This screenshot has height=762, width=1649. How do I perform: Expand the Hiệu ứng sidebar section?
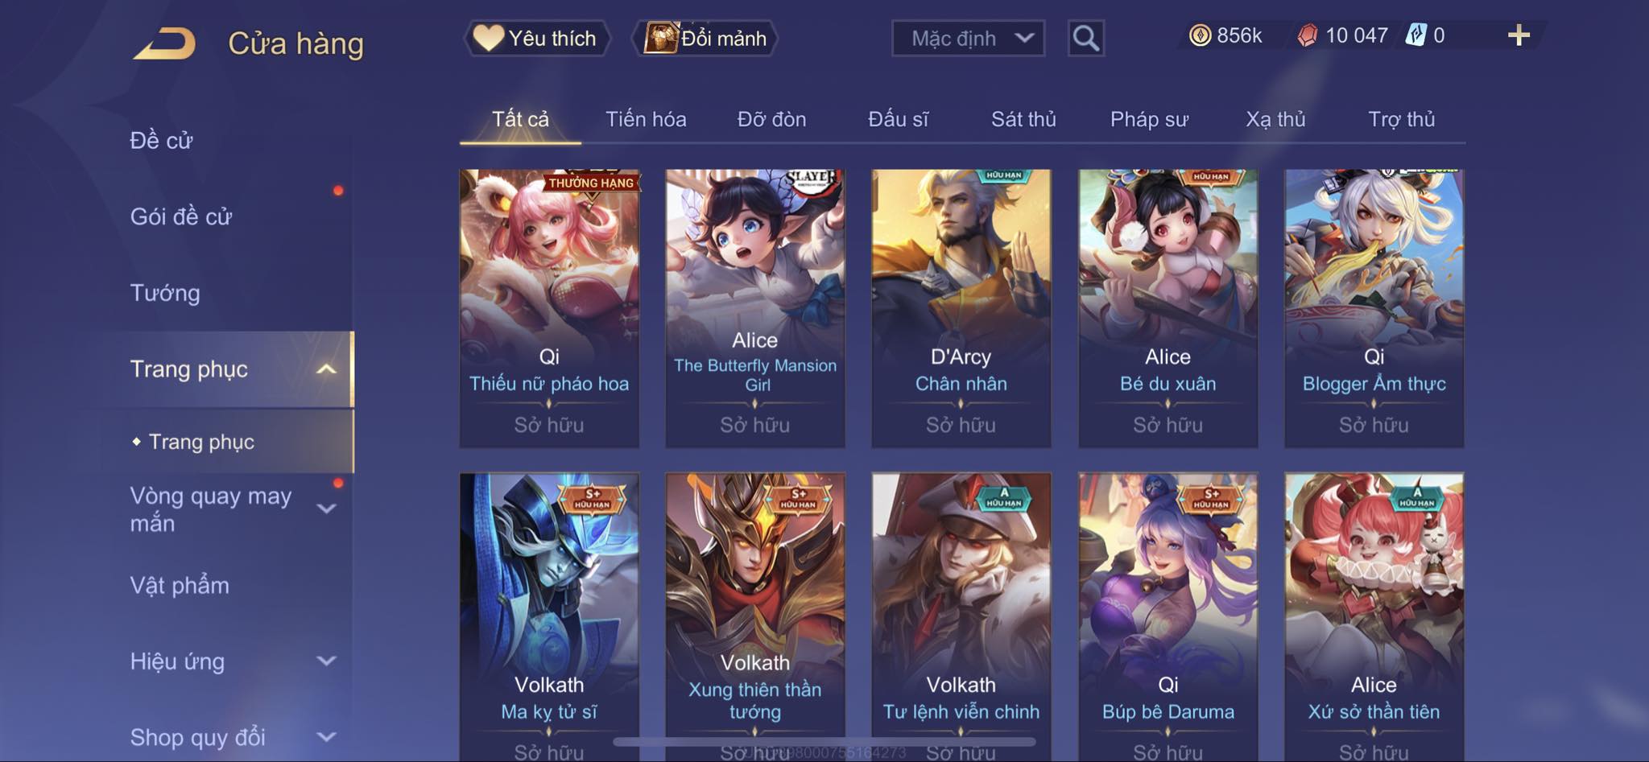[325, 661]
